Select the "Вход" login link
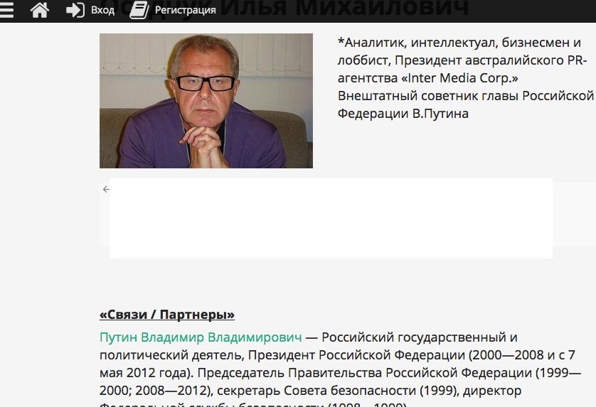This screenshot has height=407, width=596. point(103,10)
